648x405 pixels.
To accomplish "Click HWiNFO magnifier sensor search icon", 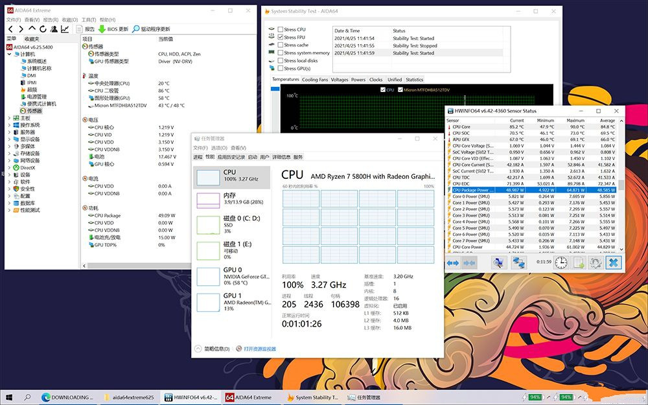I will click(x=499, y=262).
